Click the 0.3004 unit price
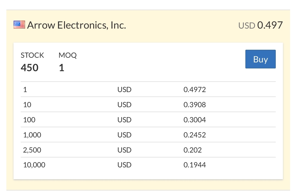The height and width of the screenshot is (191, 297). coord(195,120)
